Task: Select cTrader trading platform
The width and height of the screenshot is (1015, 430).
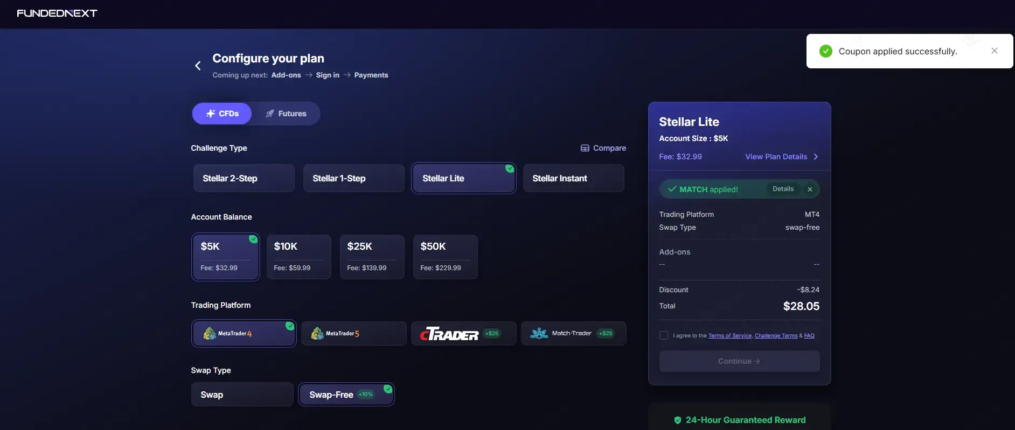Action: [x=464, y=334]
